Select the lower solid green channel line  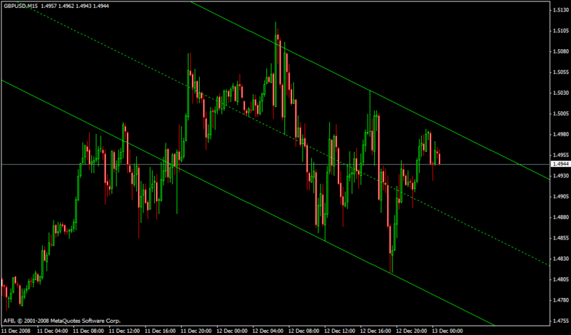(248, 201)
